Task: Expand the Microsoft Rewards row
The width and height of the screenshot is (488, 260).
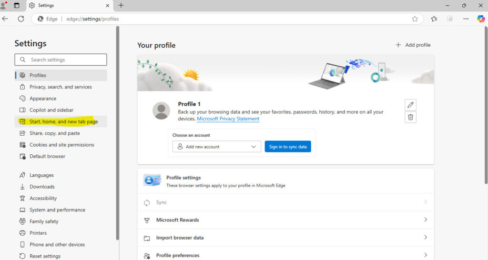Action: coord(286,220)
